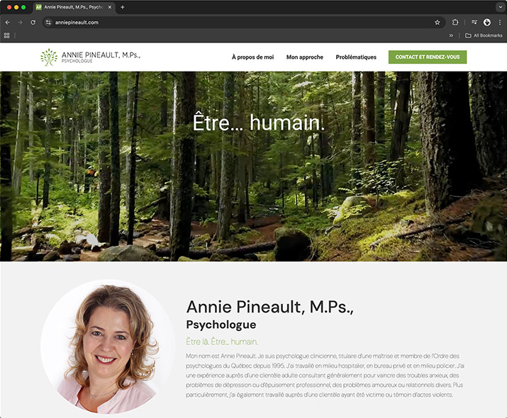The image size is (507, 418).
Task: Expand the tab search dropdown arrow
Action: tap(500, 7)
